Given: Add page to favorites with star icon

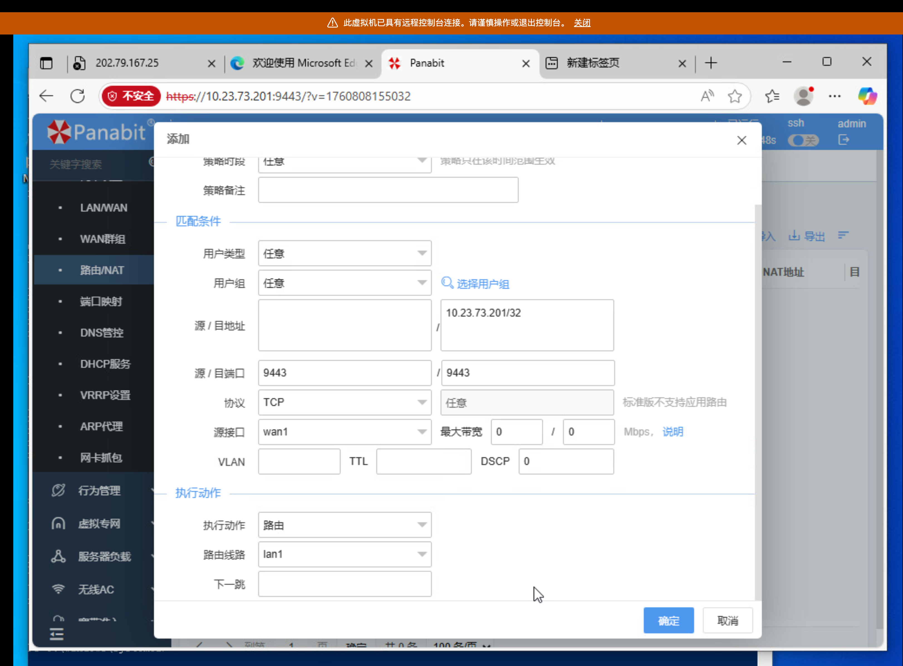Looking at the screenshot, I should point(735,96).
